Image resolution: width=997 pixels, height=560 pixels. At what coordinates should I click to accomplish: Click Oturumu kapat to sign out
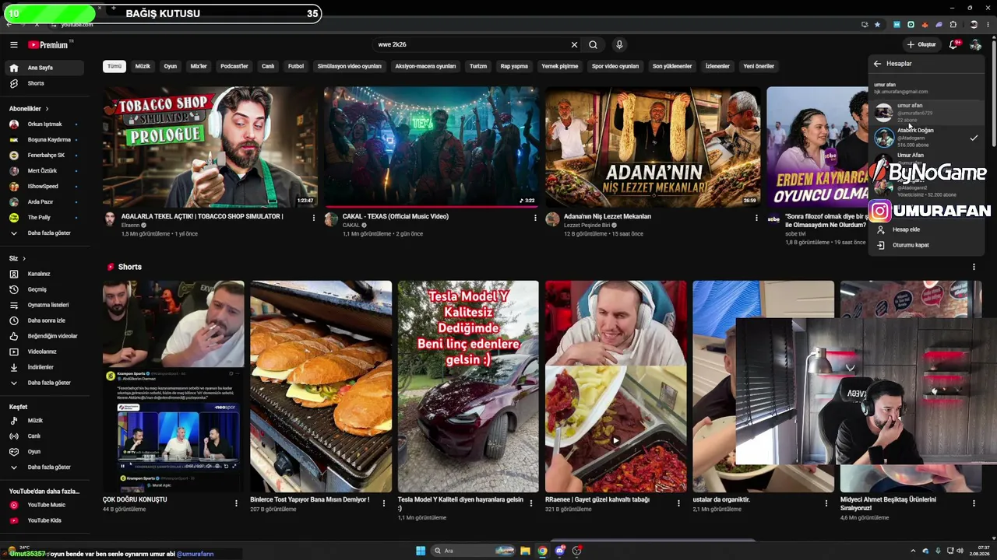click(x=926, y=245)
